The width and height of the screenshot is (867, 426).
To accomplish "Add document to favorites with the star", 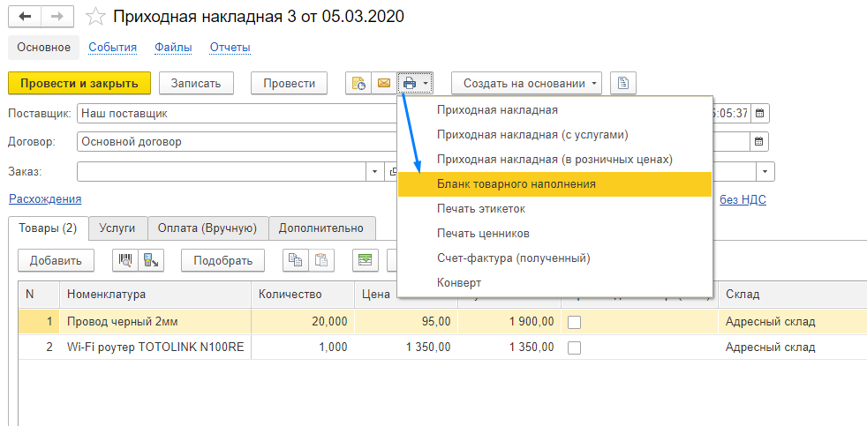I will pos(96,17).
